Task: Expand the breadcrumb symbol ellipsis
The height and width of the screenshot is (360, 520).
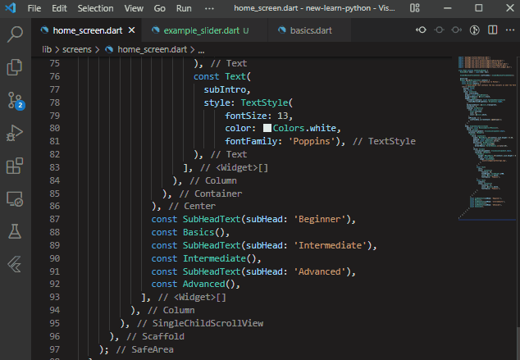Action: (x=202, y=49)
